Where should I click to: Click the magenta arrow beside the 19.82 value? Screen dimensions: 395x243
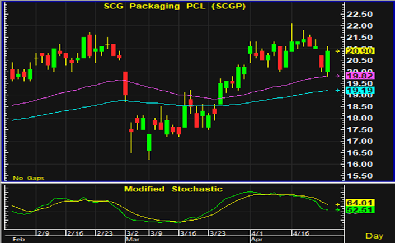point(337,75)
